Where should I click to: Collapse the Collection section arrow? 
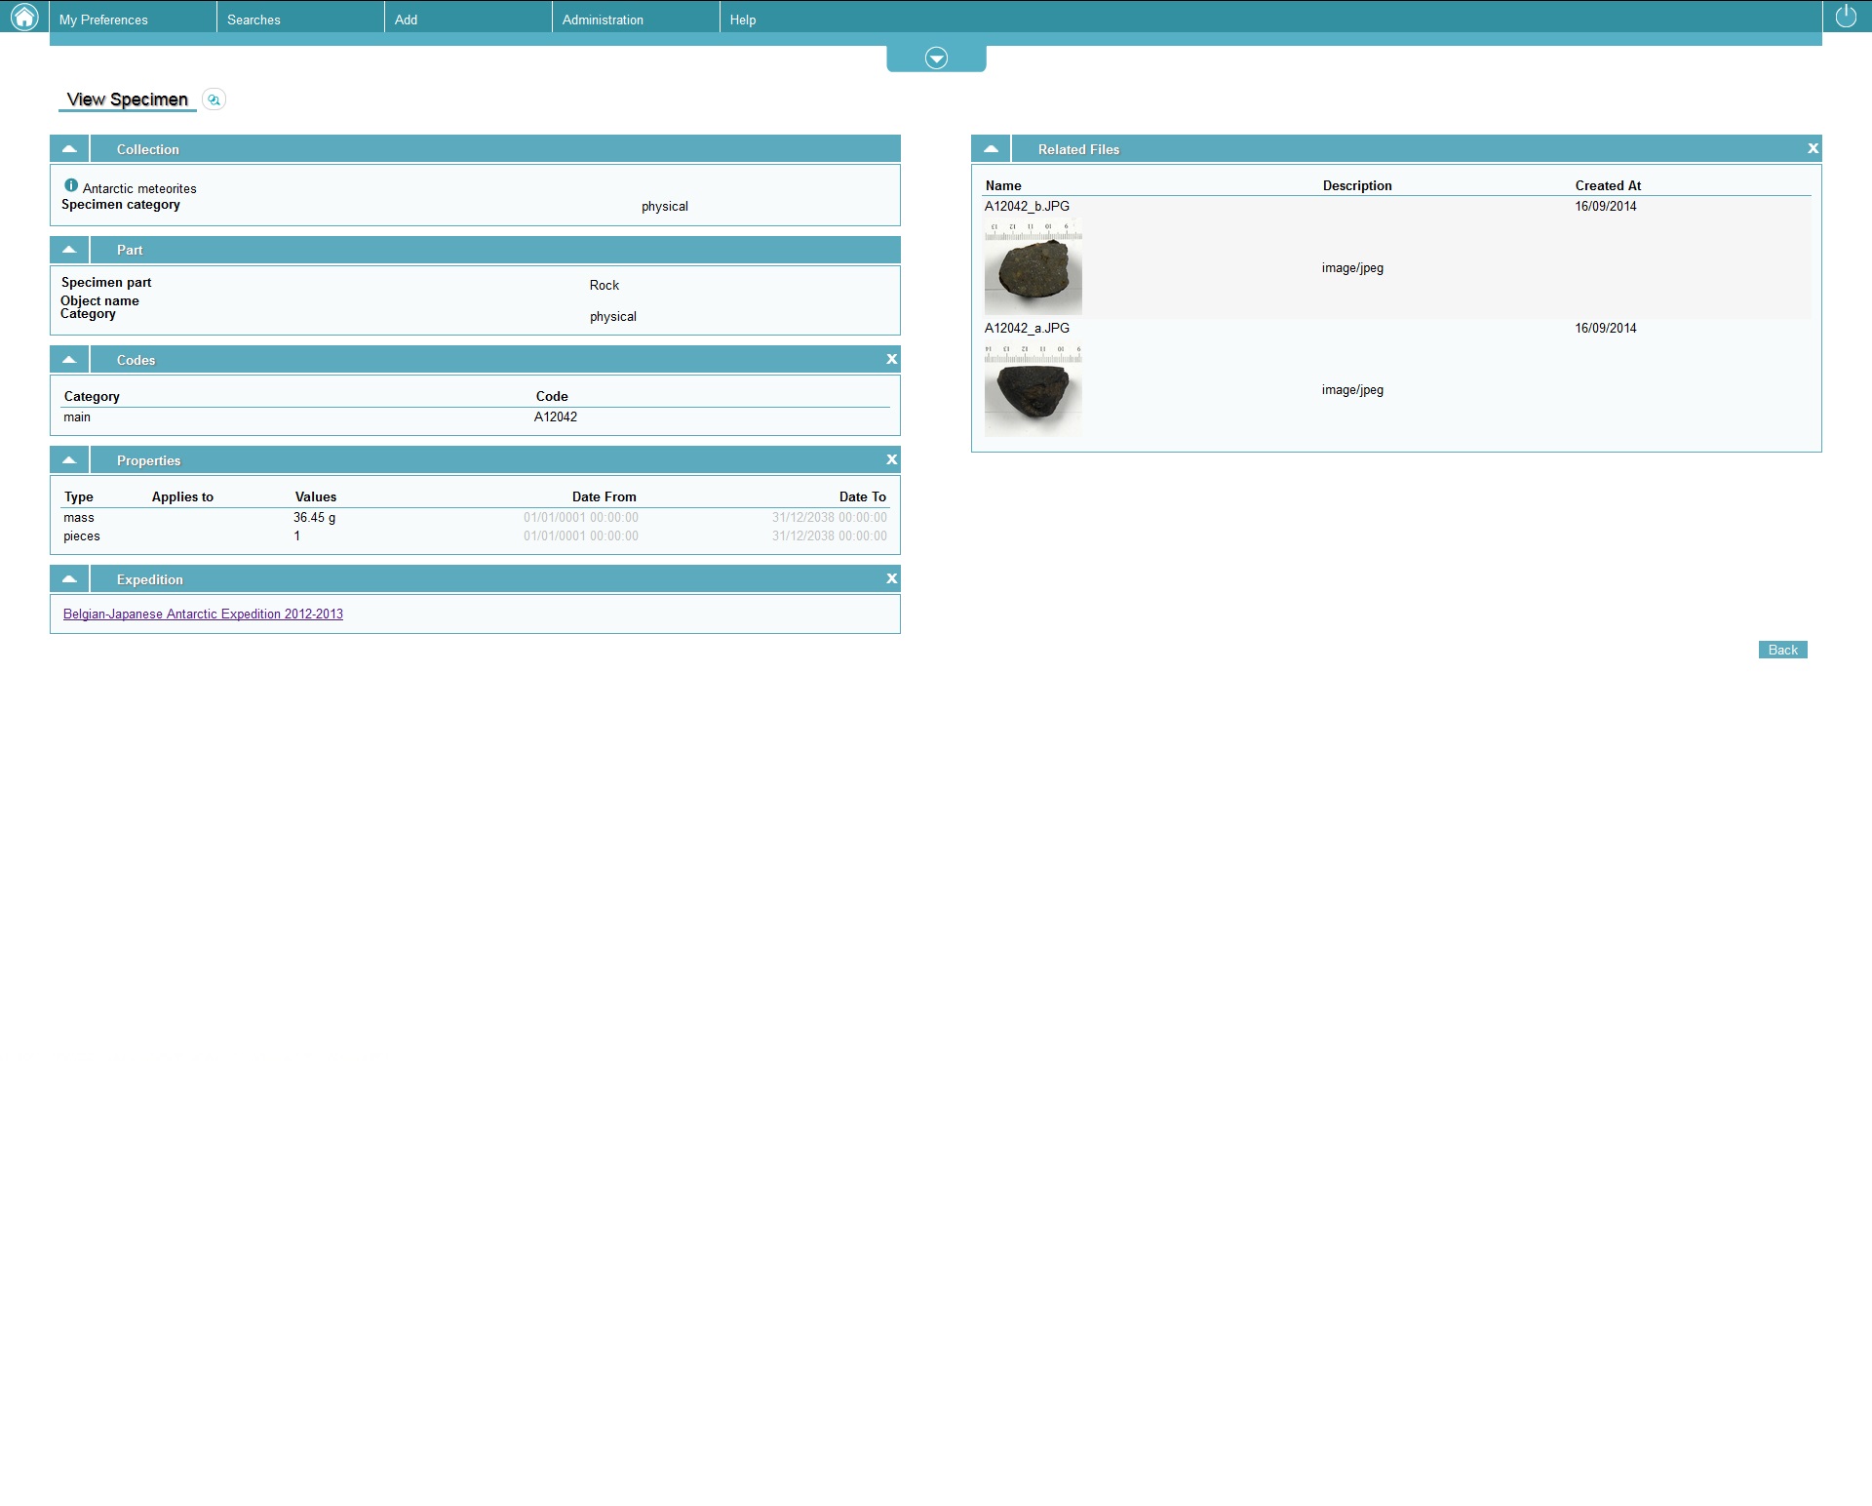[x=69, y=149]
